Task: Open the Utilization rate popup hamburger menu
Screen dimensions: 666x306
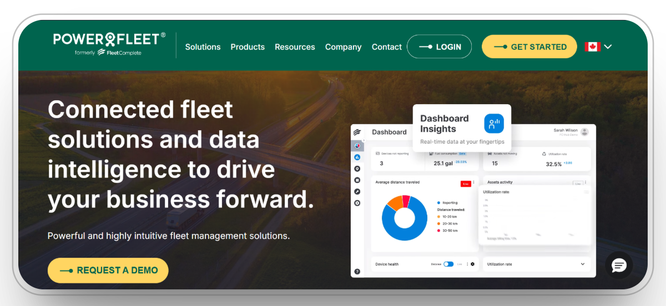Action: [x=586, y=192]
